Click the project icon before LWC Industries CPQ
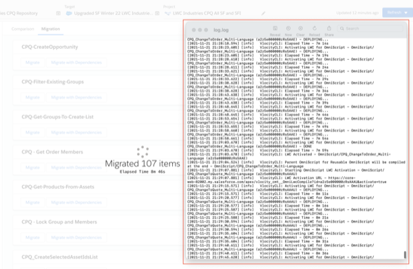 click(x=167, y=13)
